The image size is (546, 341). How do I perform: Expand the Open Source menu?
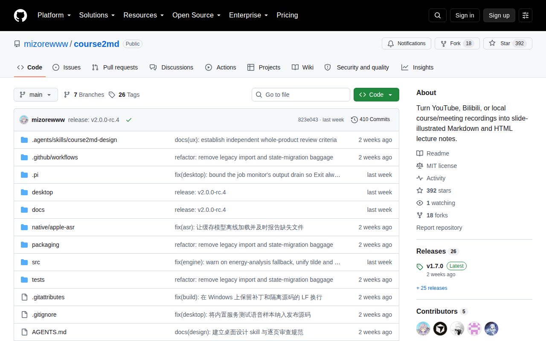196,15
